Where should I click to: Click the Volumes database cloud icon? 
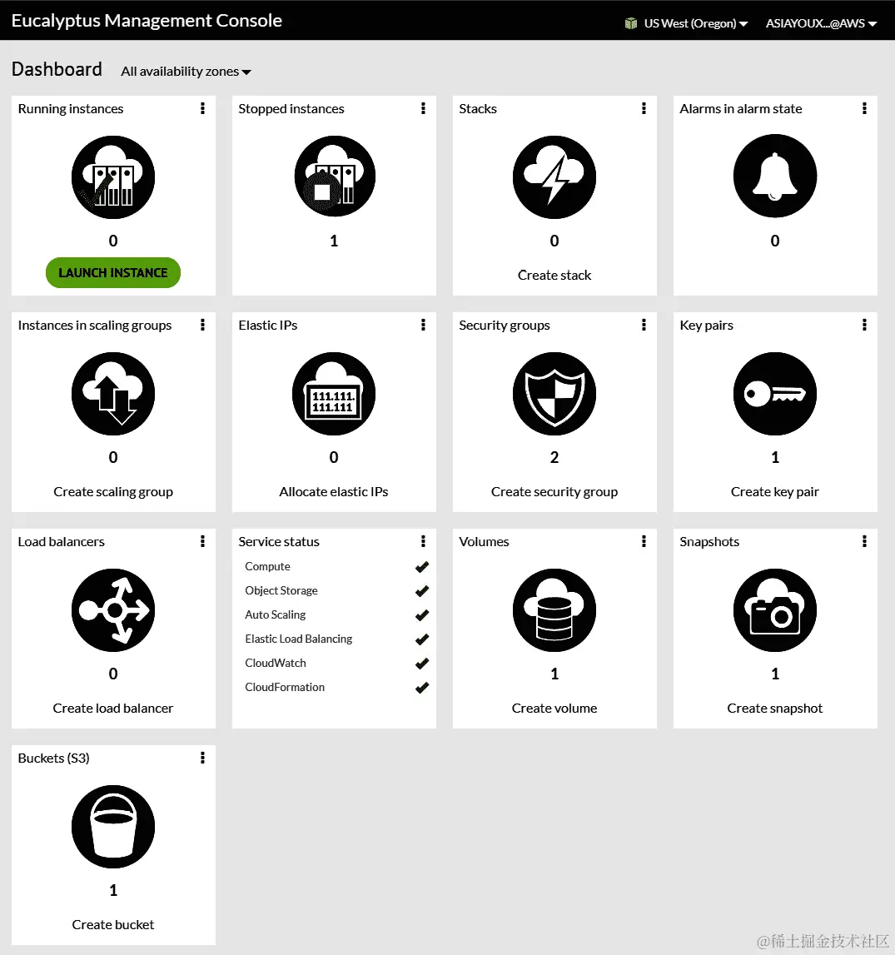pyautogui.click(x=554, y=610)
